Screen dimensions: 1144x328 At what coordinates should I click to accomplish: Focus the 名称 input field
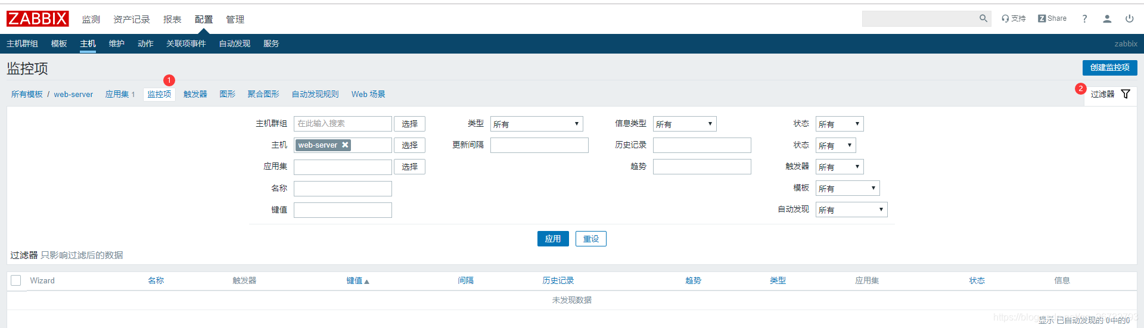pyautogui.click(x=343, y=188)
